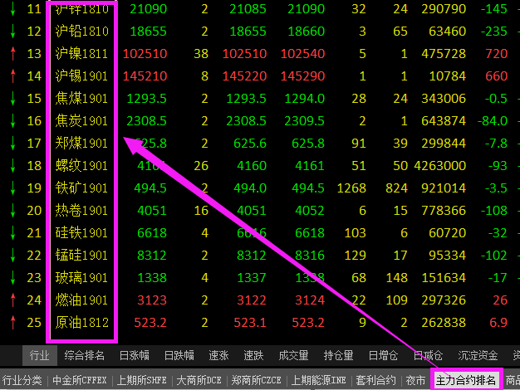Open the 套利合约 tab

(376, 380)
